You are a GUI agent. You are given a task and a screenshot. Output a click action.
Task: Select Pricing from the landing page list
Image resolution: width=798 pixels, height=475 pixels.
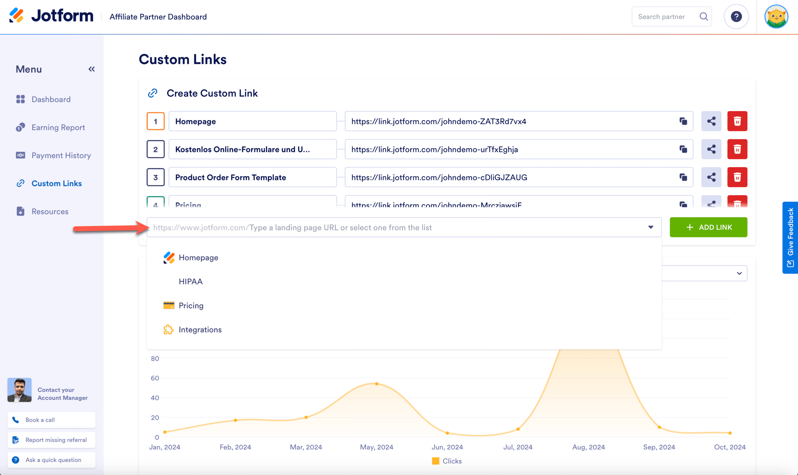[191, 305]
